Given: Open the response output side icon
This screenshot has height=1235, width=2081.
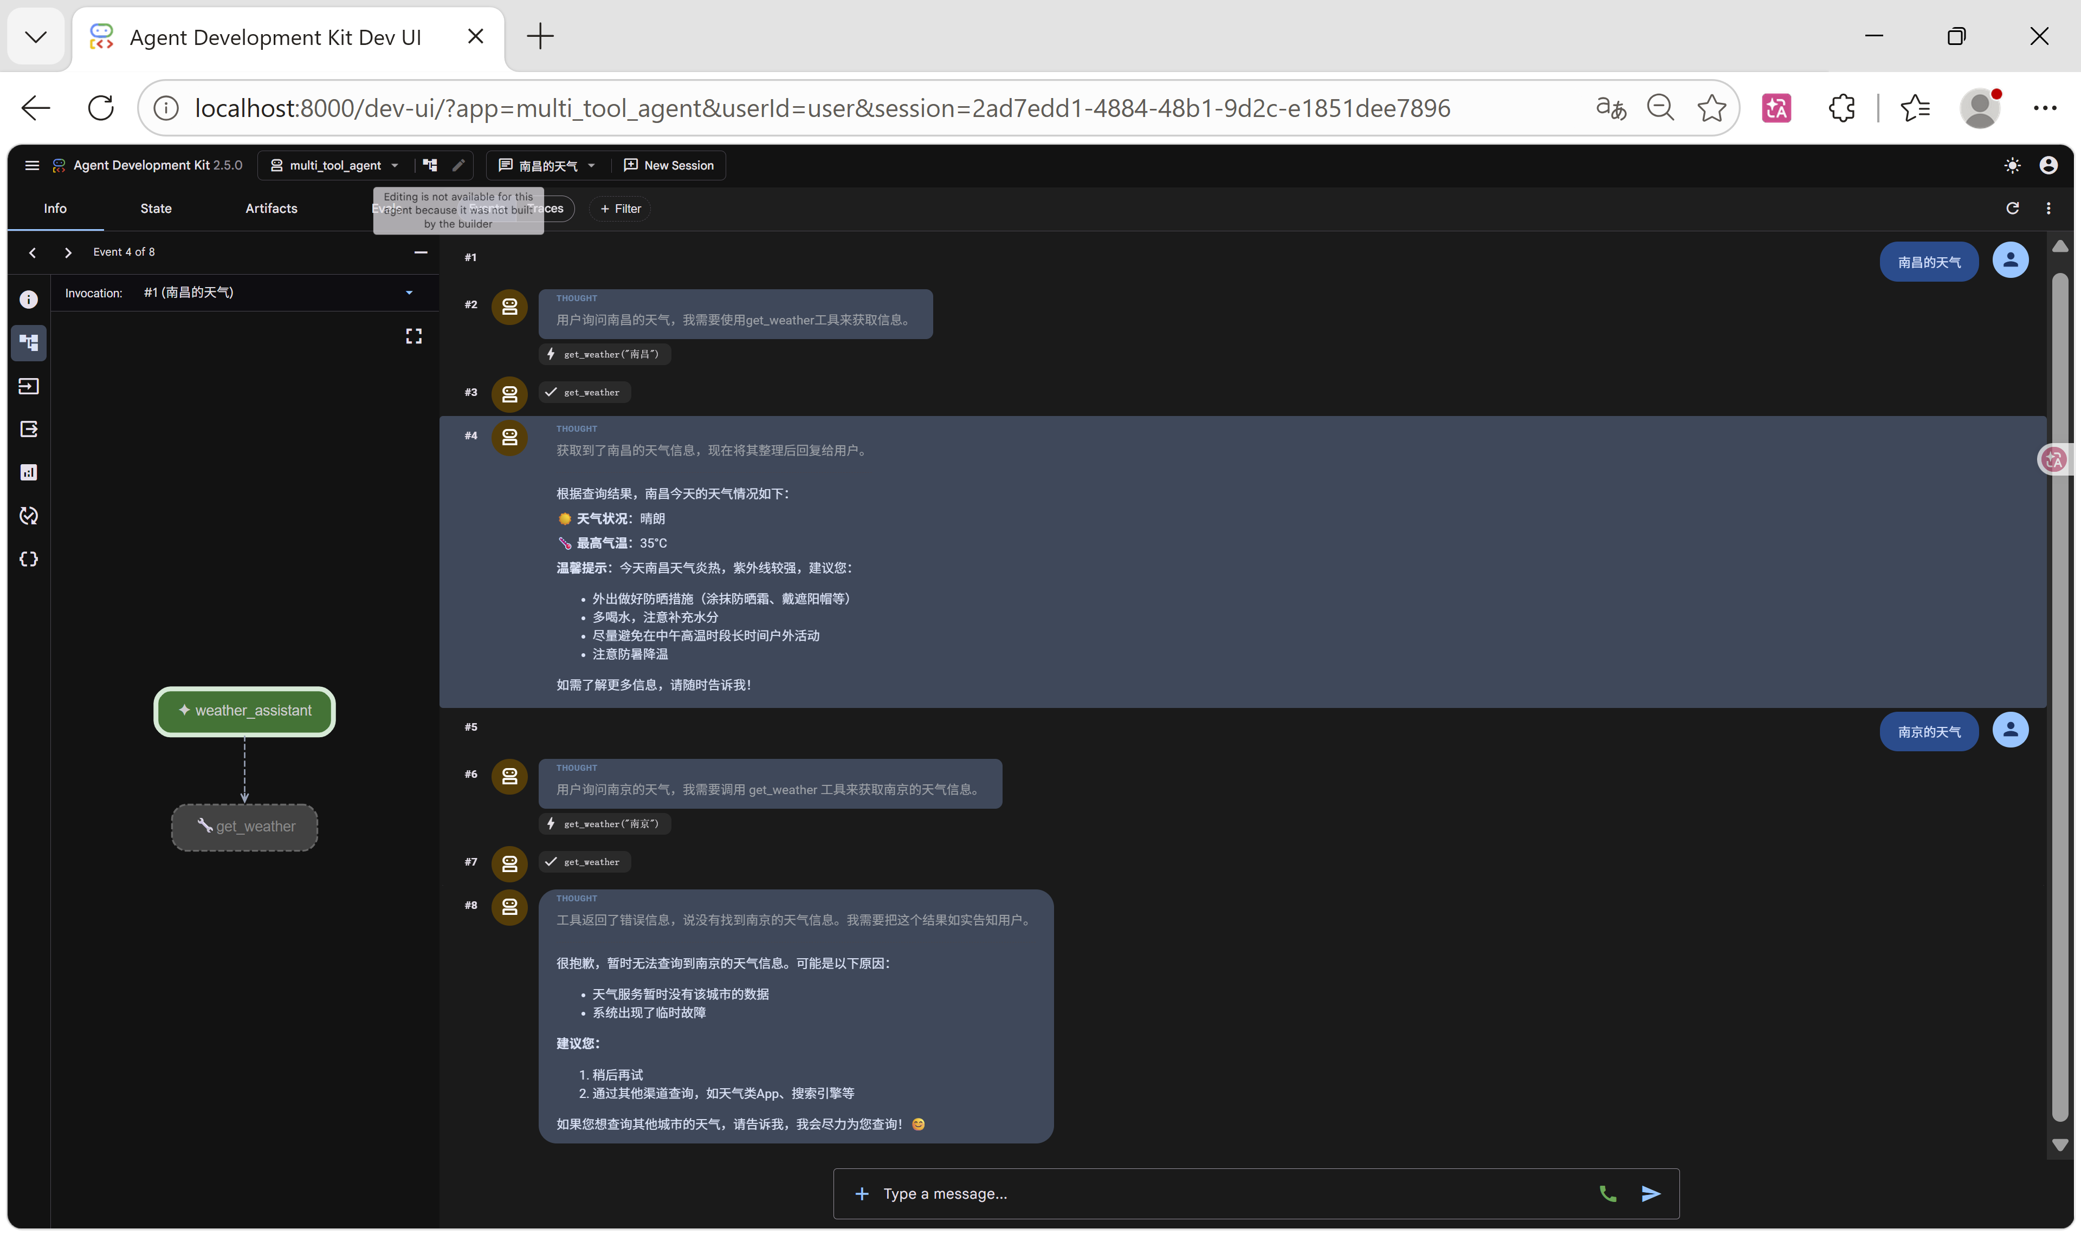Looking at the screenshot, I should [28, 430].
